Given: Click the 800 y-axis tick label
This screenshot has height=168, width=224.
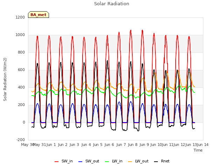Looking at the screenshot, I should point(21,52).
